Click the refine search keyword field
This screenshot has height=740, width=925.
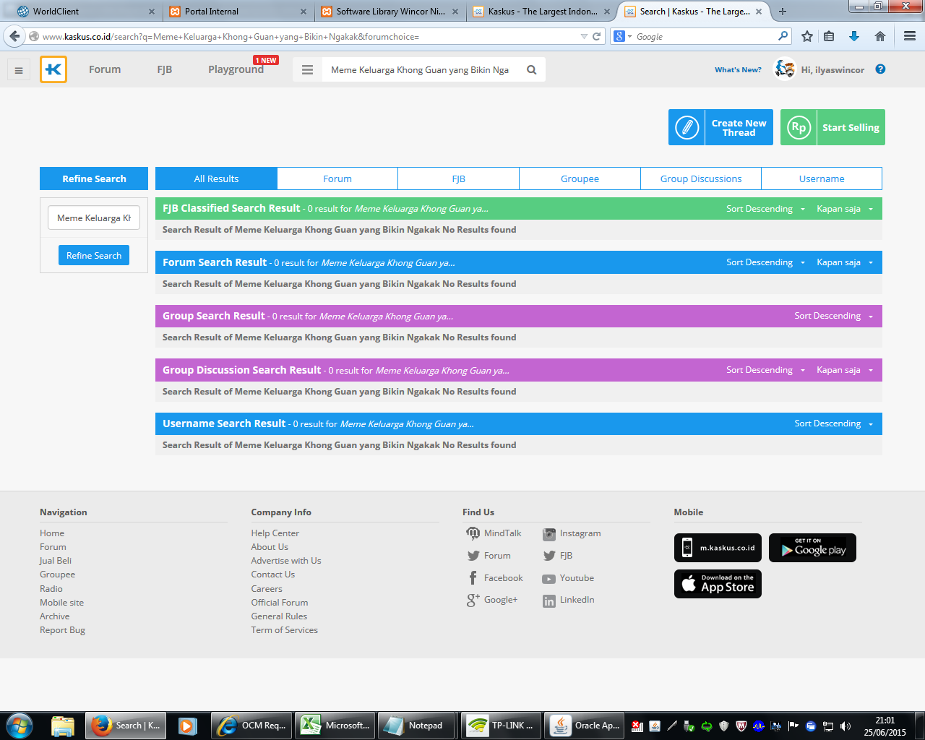point(94,218)
